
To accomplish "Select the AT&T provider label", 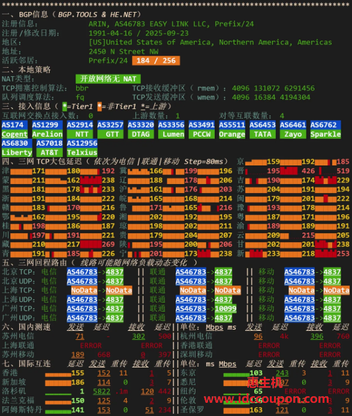I will pyautogui.click(x=49, y=152).
